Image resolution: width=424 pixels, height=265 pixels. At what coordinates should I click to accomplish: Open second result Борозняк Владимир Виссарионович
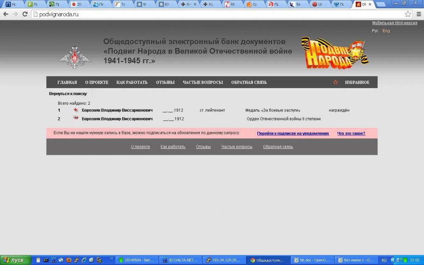117,119
